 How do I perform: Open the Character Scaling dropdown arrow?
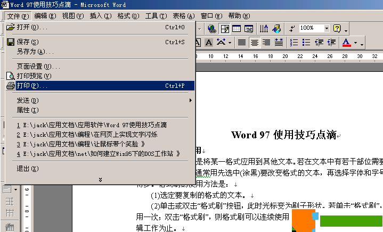(x=230, y=43)
